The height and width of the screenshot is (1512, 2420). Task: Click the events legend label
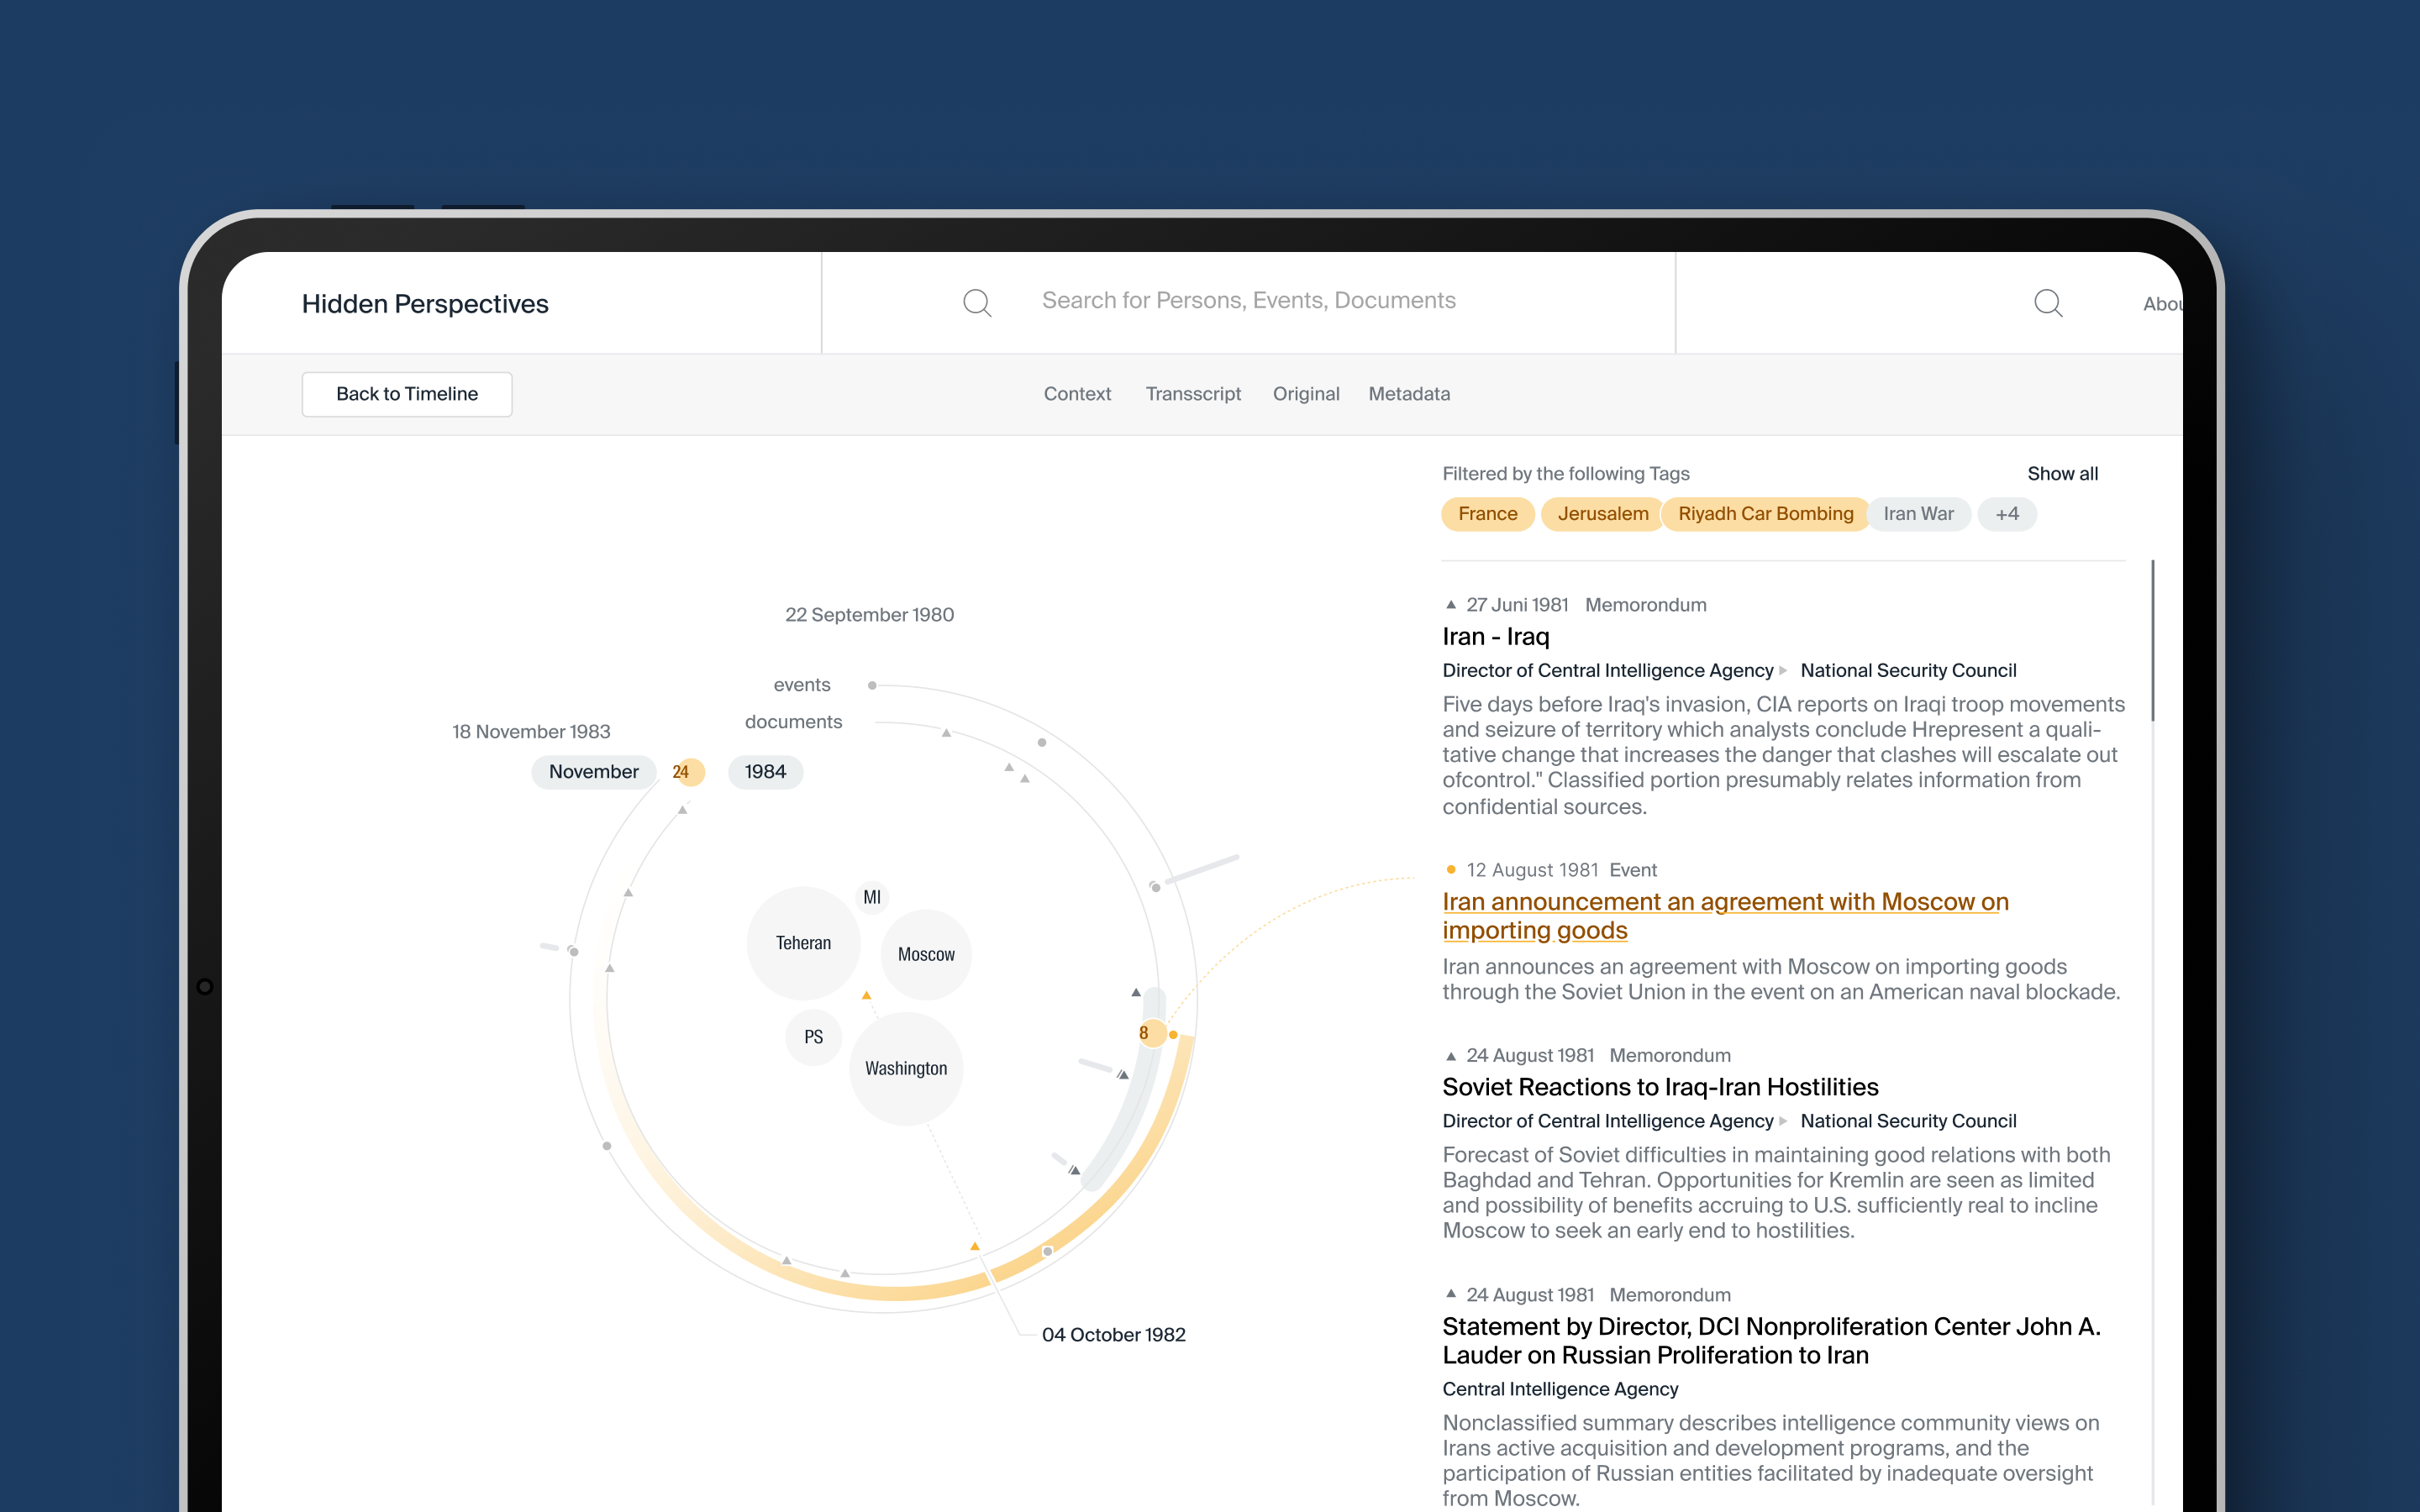pos(801,685)
